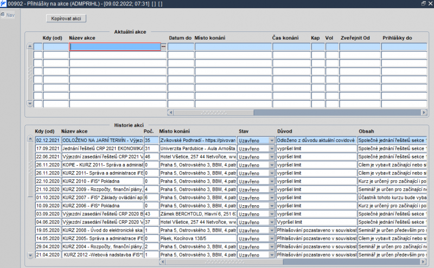The height and width of the screenshot is (268, 434).
Task: Open Stav dropdown for 02.12.2021 row
Action: (272, 140)
